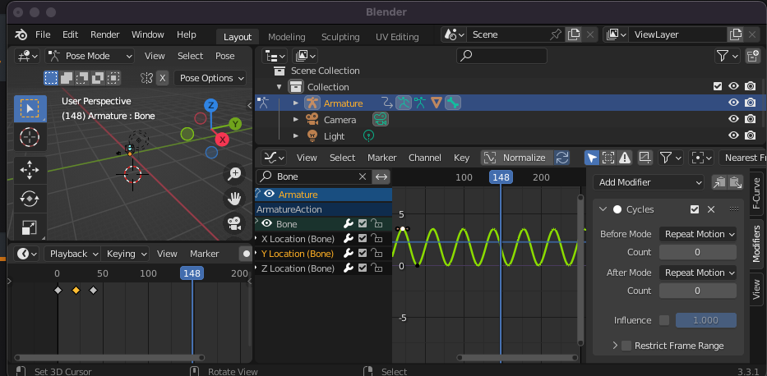Click the lock icon on Y Location channel
The width and height of the screenshot is (767, 376).
tap(377, 254)
